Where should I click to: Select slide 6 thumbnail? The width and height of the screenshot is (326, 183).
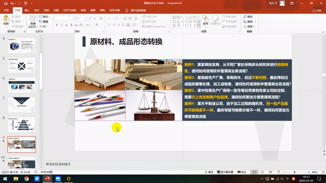pos(21,85)
